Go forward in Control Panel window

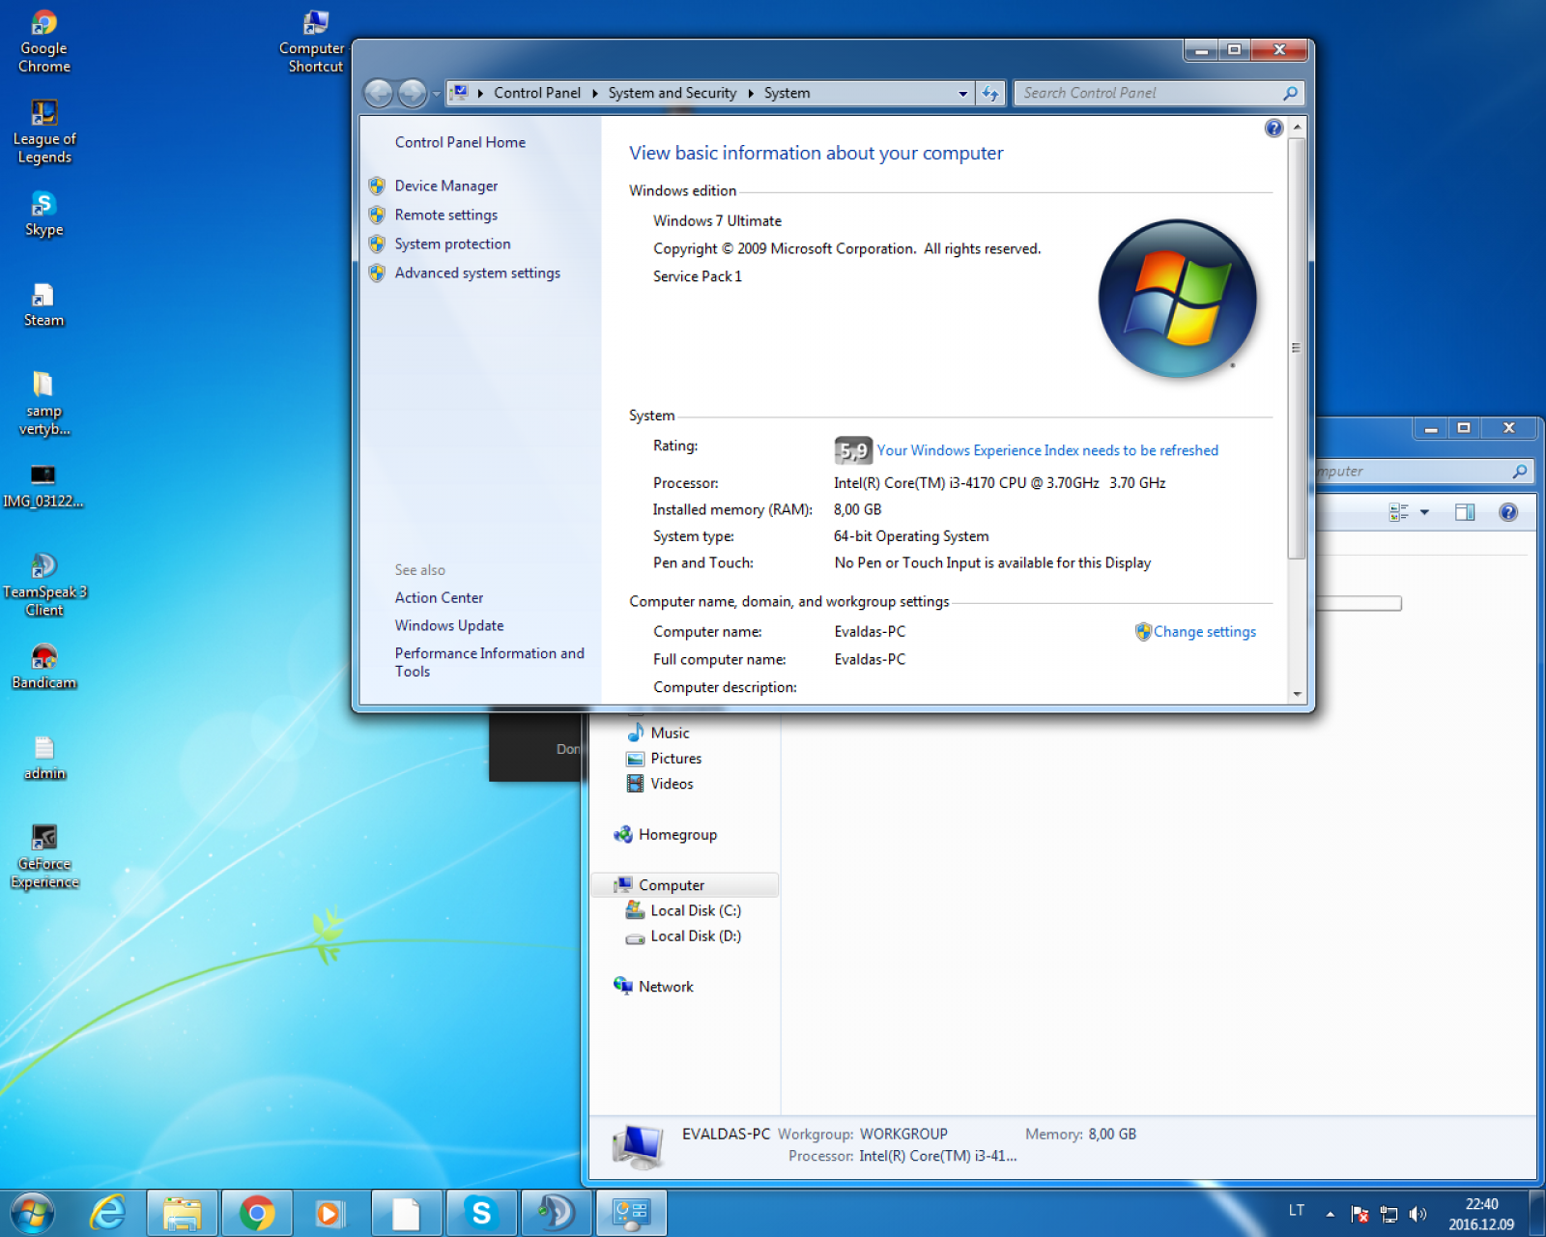click(x=413, y=93)
